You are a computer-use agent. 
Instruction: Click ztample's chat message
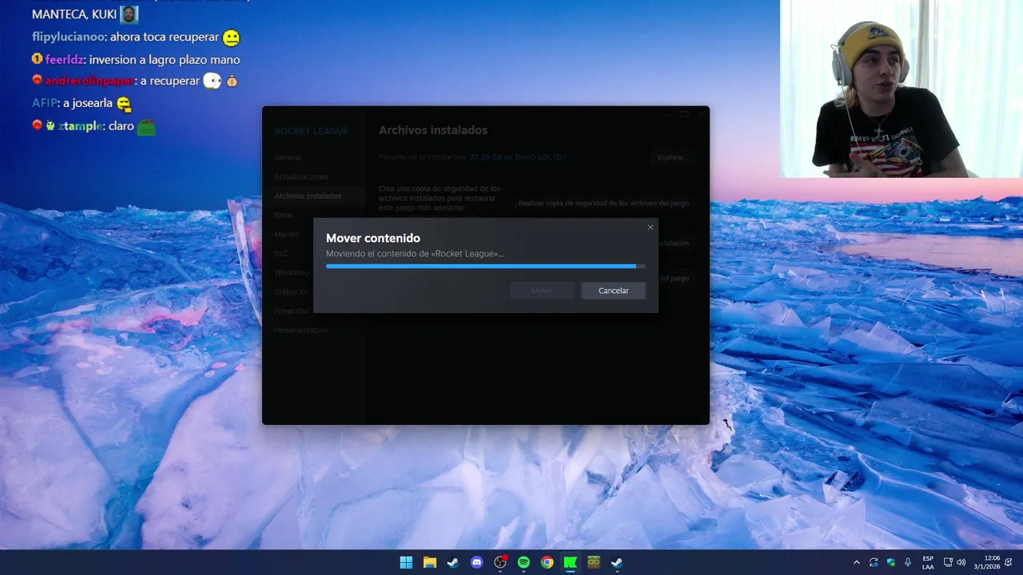click(x=94, y=125)
